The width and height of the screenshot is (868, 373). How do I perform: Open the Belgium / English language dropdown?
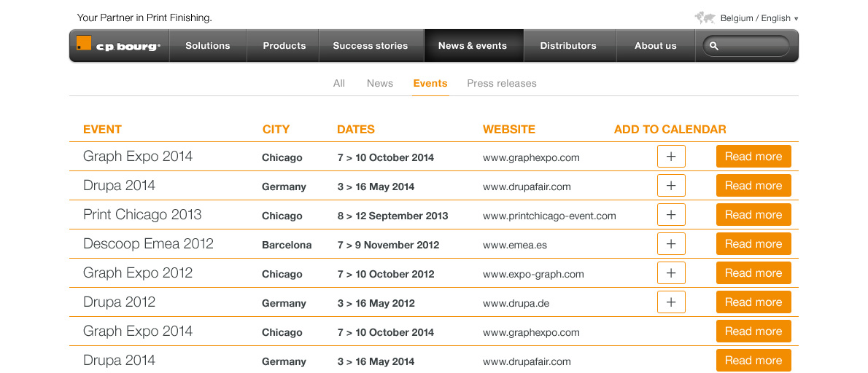pyautogui.click(x=759, y=18)
